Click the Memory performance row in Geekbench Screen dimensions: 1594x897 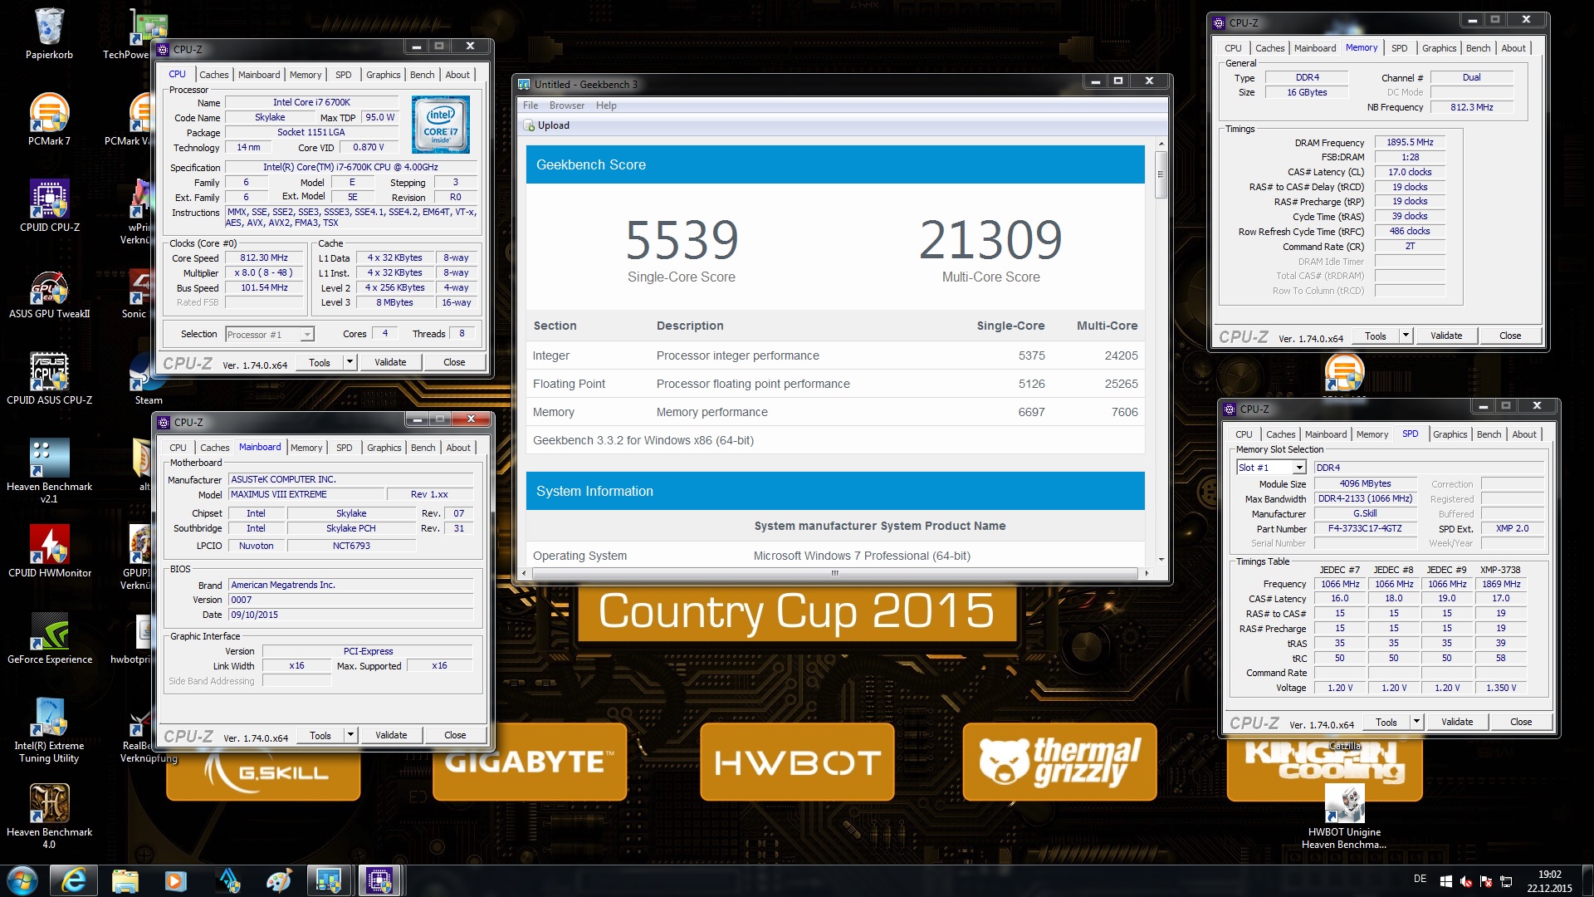point(835,412)
